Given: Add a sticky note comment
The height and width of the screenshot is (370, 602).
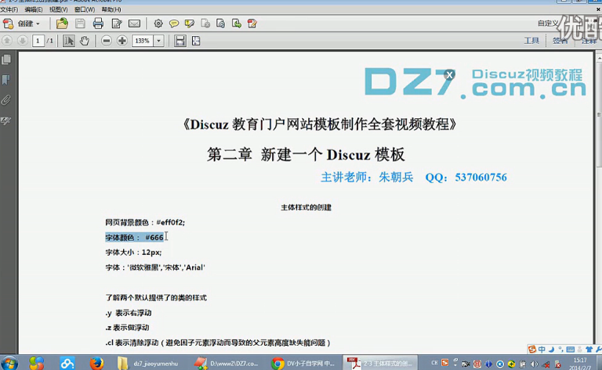Looking at the screenshot, I should tap(174, 23).
